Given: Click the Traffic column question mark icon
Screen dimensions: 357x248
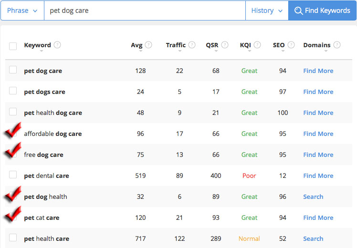Looking at the screenshot, I should coord(192,45).
